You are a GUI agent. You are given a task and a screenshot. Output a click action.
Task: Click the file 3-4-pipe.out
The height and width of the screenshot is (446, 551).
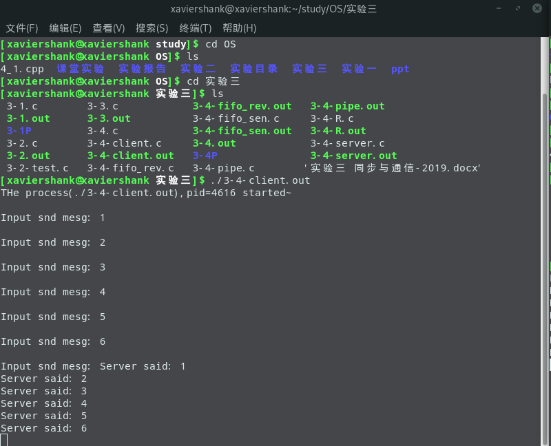[348, 106]
